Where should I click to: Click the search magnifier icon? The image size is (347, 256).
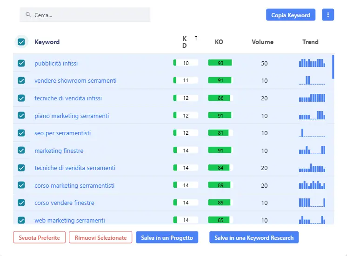[28, 15]
